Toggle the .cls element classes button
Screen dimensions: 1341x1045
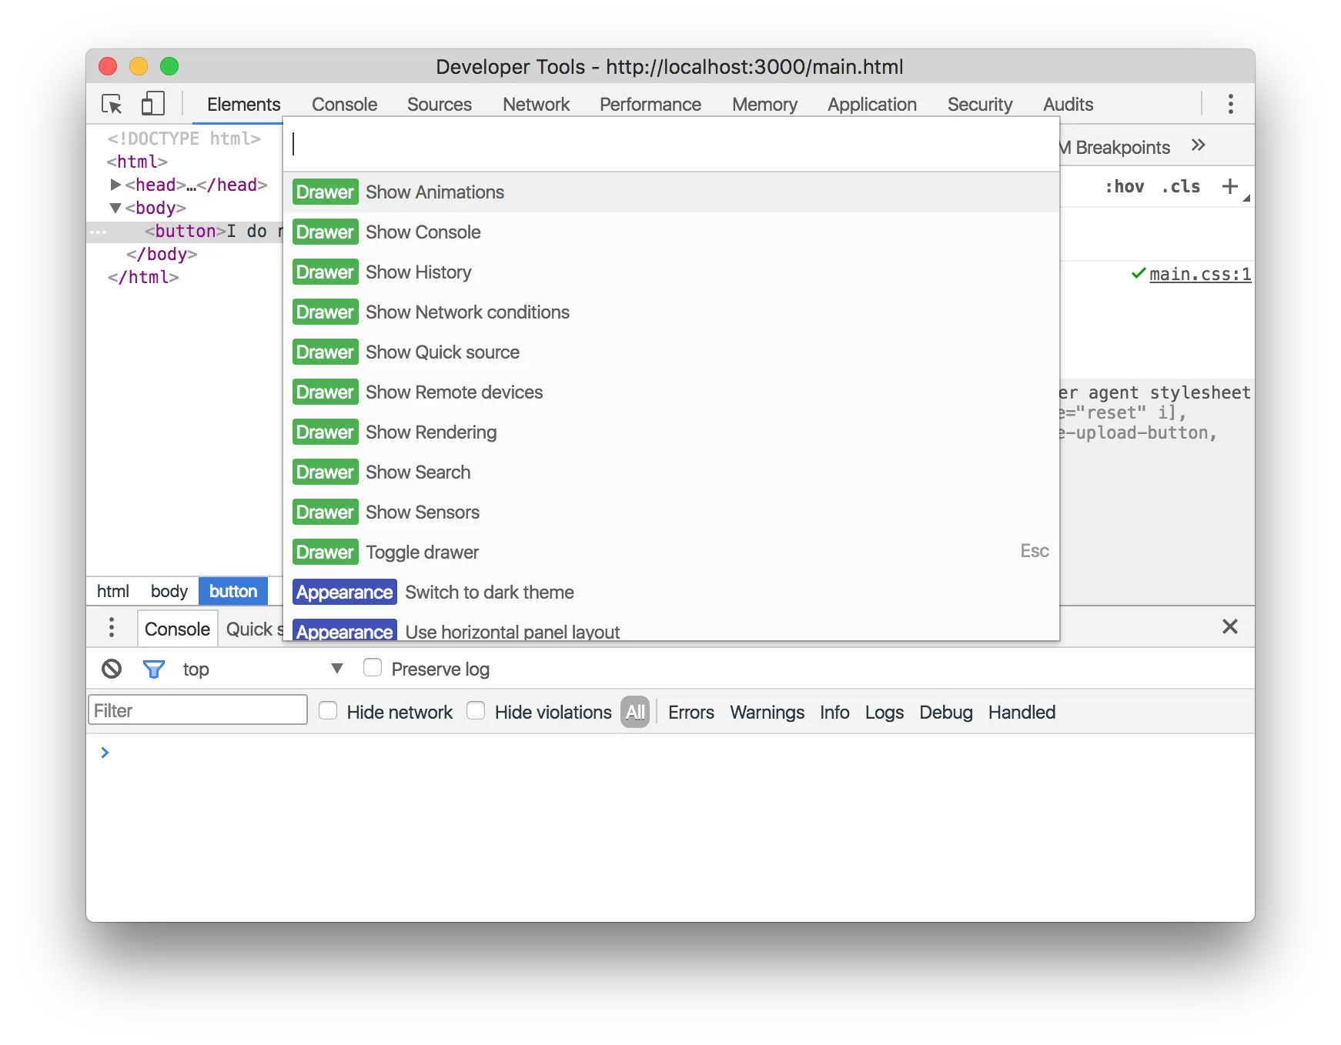[1181, 186]
